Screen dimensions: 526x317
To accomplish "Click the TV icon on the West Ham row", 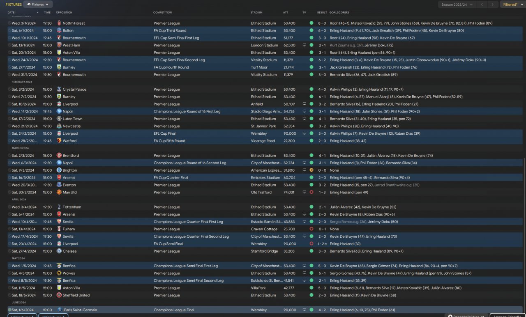I will [305, 46].
